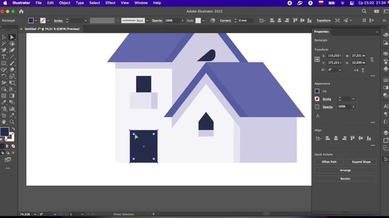Select the Eyedropper tool
The image size is (389, 218).
(x=4, y=102)
